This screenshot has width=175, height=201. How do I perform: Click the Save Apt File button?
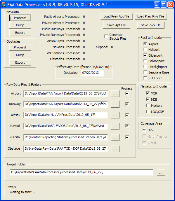(117, 25)
